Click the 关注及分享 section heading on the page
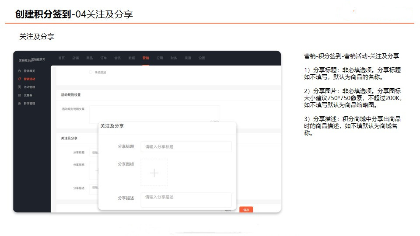 [69, 138]
